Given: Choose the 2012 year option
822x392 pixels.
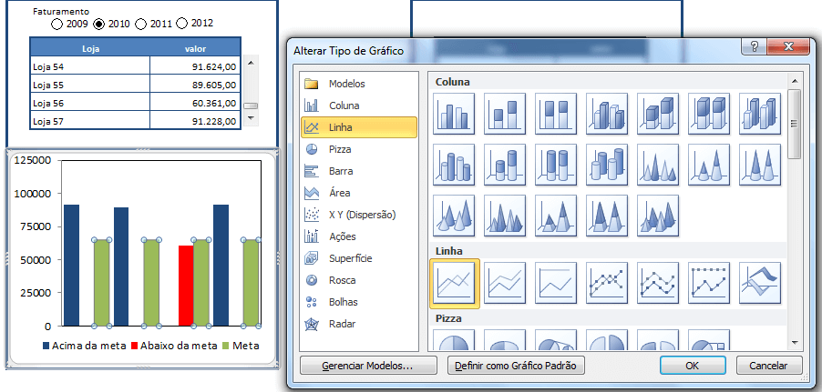Looking at the screenshot, I should click(x=182, y=23).
